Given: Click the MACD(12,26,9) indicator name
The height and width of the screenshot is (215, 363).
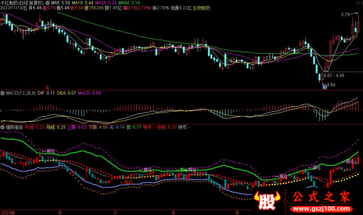Looking at the screenshot, I should coord(21,93).
